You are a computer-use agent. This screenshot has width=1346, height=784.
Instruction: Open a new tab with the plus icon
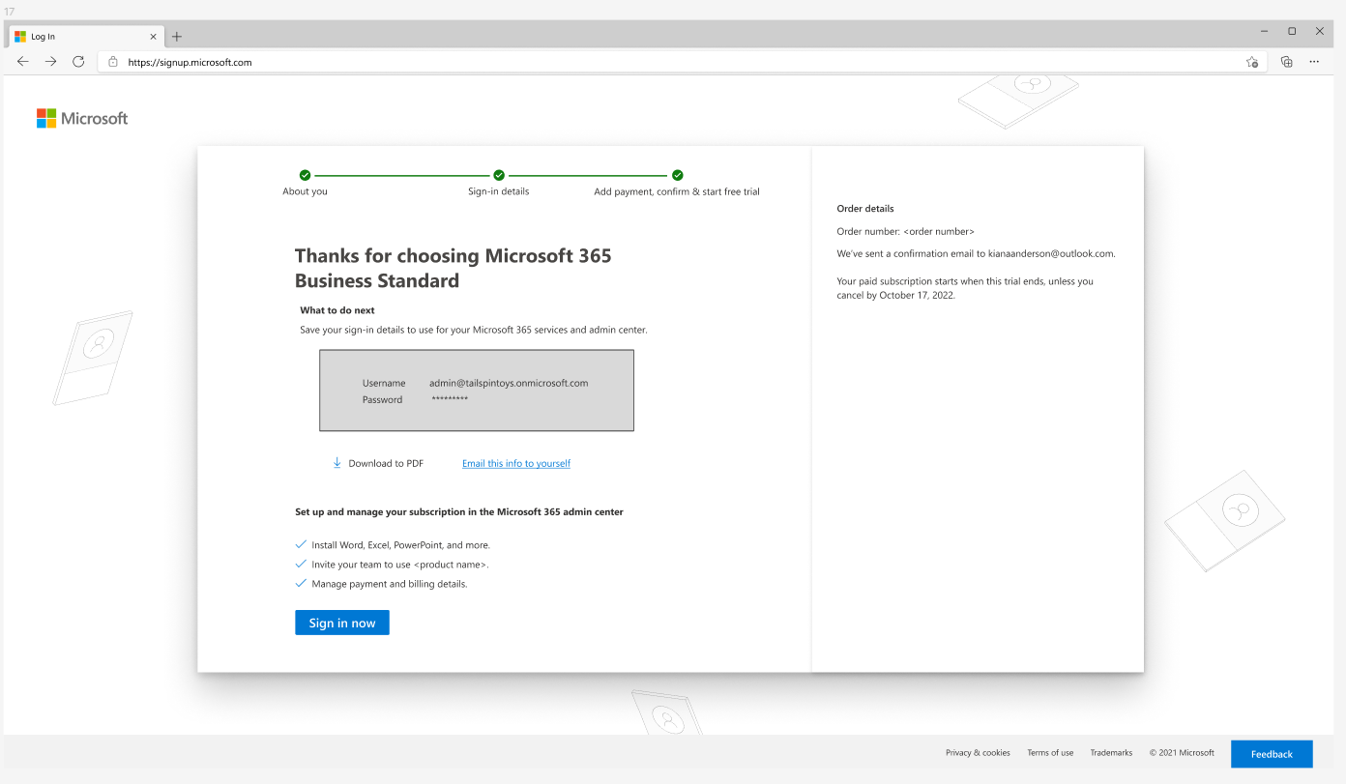(x=176, y=37)
